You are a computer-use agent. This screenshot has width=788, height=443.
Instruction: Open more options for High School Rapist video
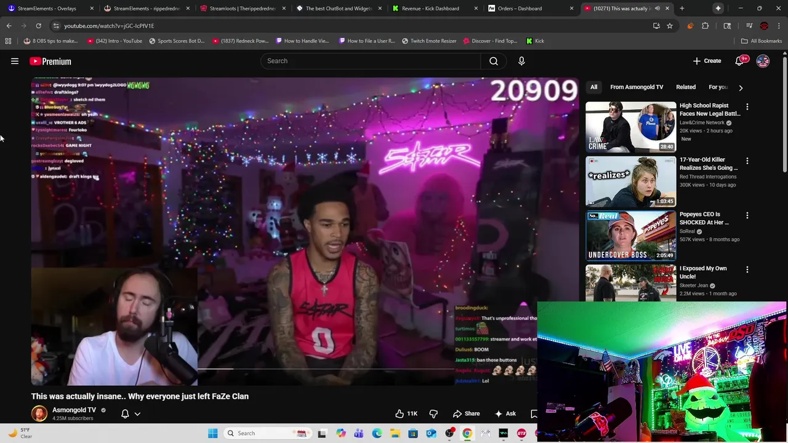(x=747, y=106)
